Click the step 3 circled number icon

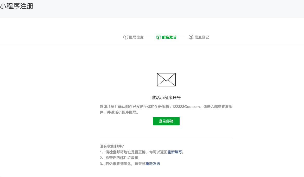191,37
